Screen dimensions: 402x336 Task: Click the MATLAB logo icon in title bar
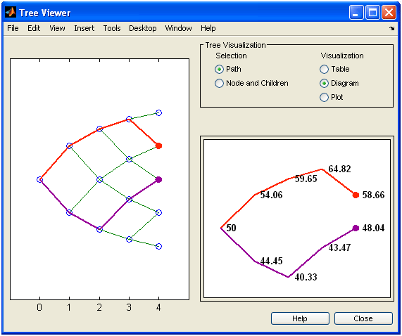tap(11, 12)
